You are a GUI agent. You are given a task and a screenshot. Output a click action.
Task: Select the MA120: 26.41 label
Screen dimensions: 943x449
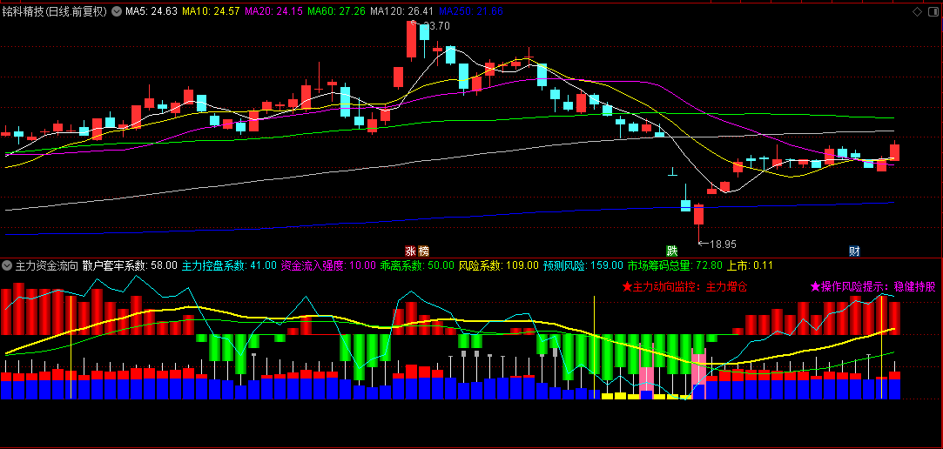pos(401,10)
